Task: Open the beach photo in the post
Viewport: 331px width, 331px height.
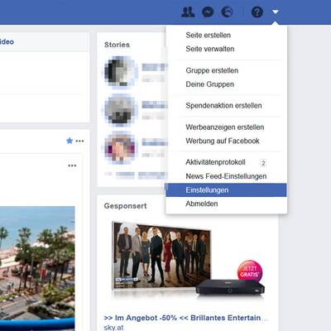Action: tap(37, 268)
